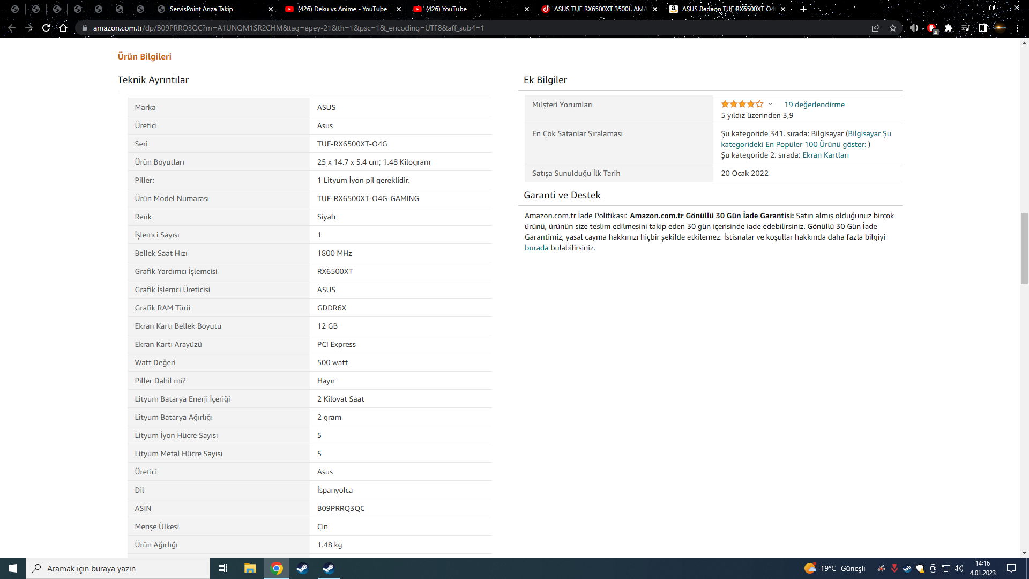
Task: Close the (426) YouTube tab
Action: 527,9
